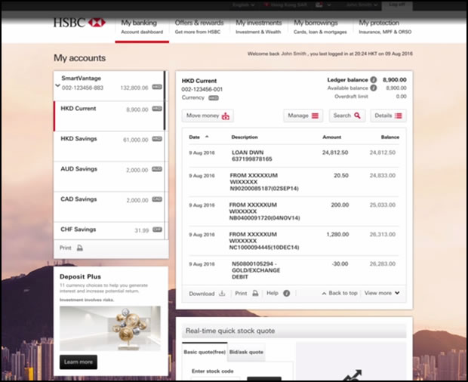Sort transactions by Date arrow
Image resolution: width=468 pixels, height=382 pixels.
pyautogui.click(x=207, y=137)
